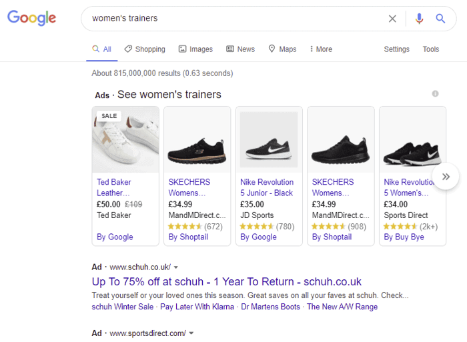
Task: Open the Pay Later With Klarna sitelink
Action: click(x=197, y=307)
